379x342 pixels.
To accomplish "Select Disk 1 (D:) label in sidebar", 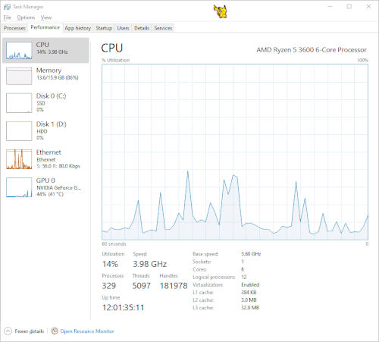I will coord(52,124).
